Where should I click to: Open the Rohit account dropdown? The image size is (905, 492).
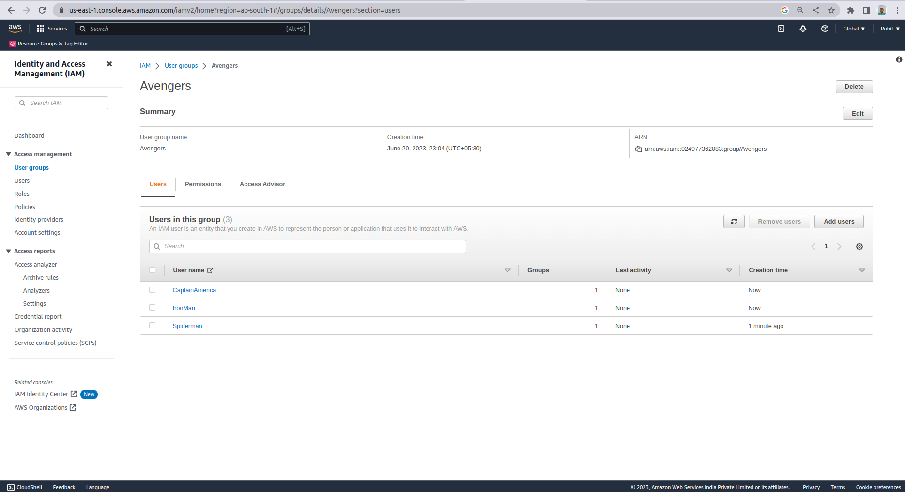tap(890, 29)
